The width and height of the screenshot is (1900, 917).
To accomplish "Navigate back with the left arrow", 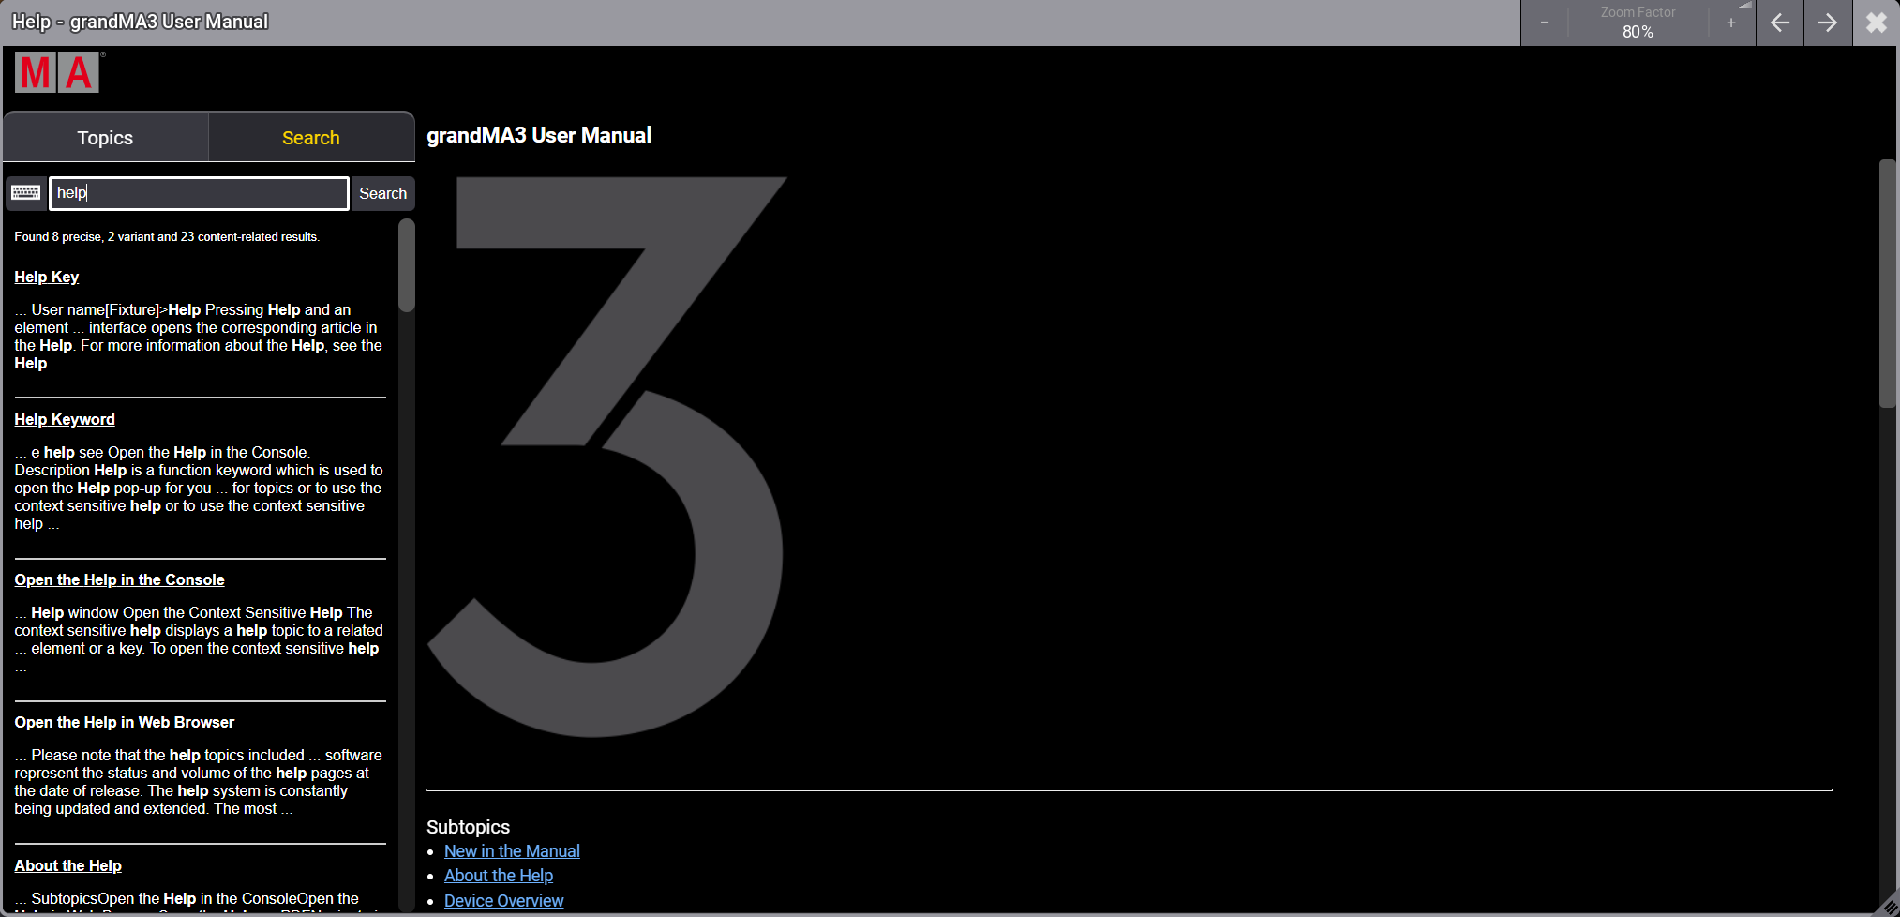I will [x=1779, y=23].
